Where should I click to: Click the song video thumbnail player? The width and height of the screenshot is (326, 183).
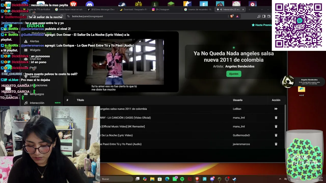tap(123, 62)
